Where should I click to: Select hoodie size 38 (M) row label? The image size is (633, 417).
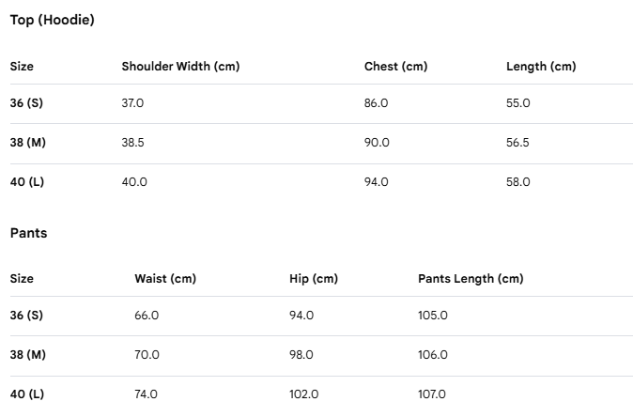click(x=28, y=143)
